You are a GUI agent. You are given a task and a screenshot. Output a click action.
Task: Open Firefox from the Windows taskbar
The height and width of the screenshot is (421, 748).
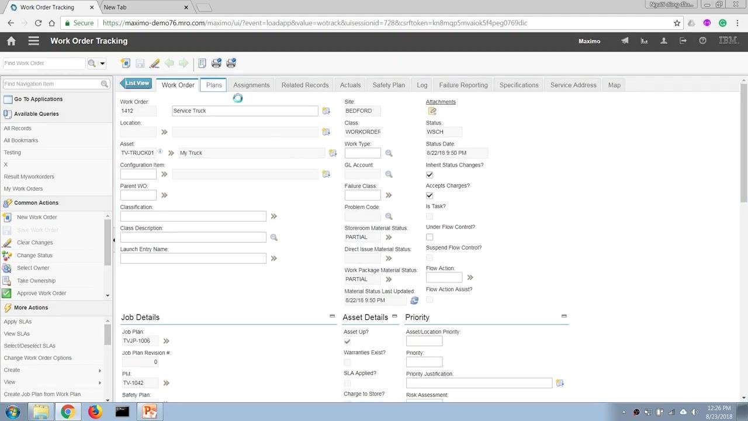tap(95, 412)
